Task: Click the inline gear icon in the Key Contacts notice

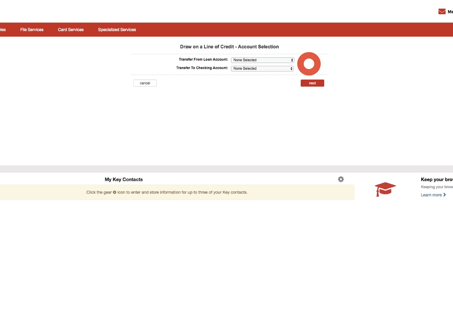Action: (114, 192)
